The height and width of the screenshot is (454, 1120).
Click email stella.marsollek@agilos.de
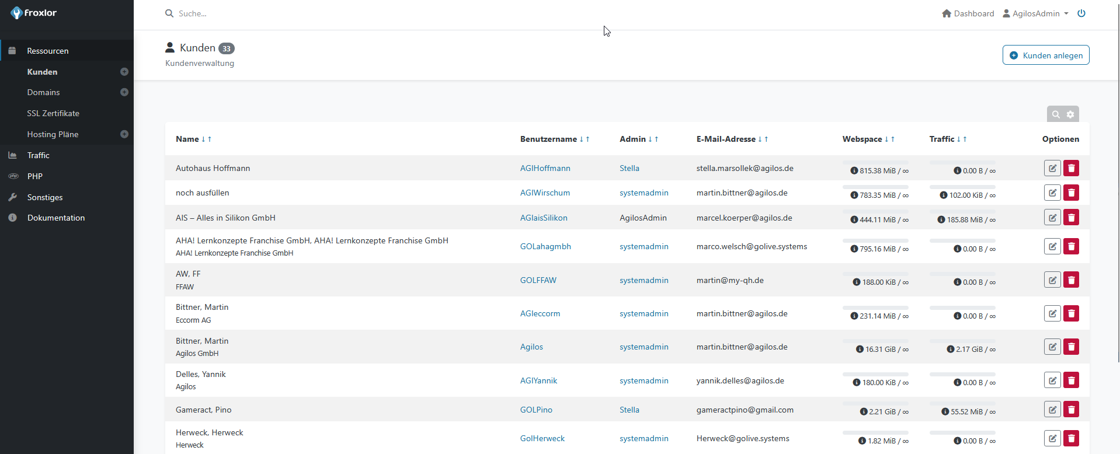point(745,168)
